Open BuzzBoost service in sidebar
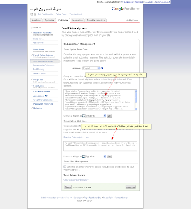Image resolution: width=191 pixels, height=209 pixels. 39,49
